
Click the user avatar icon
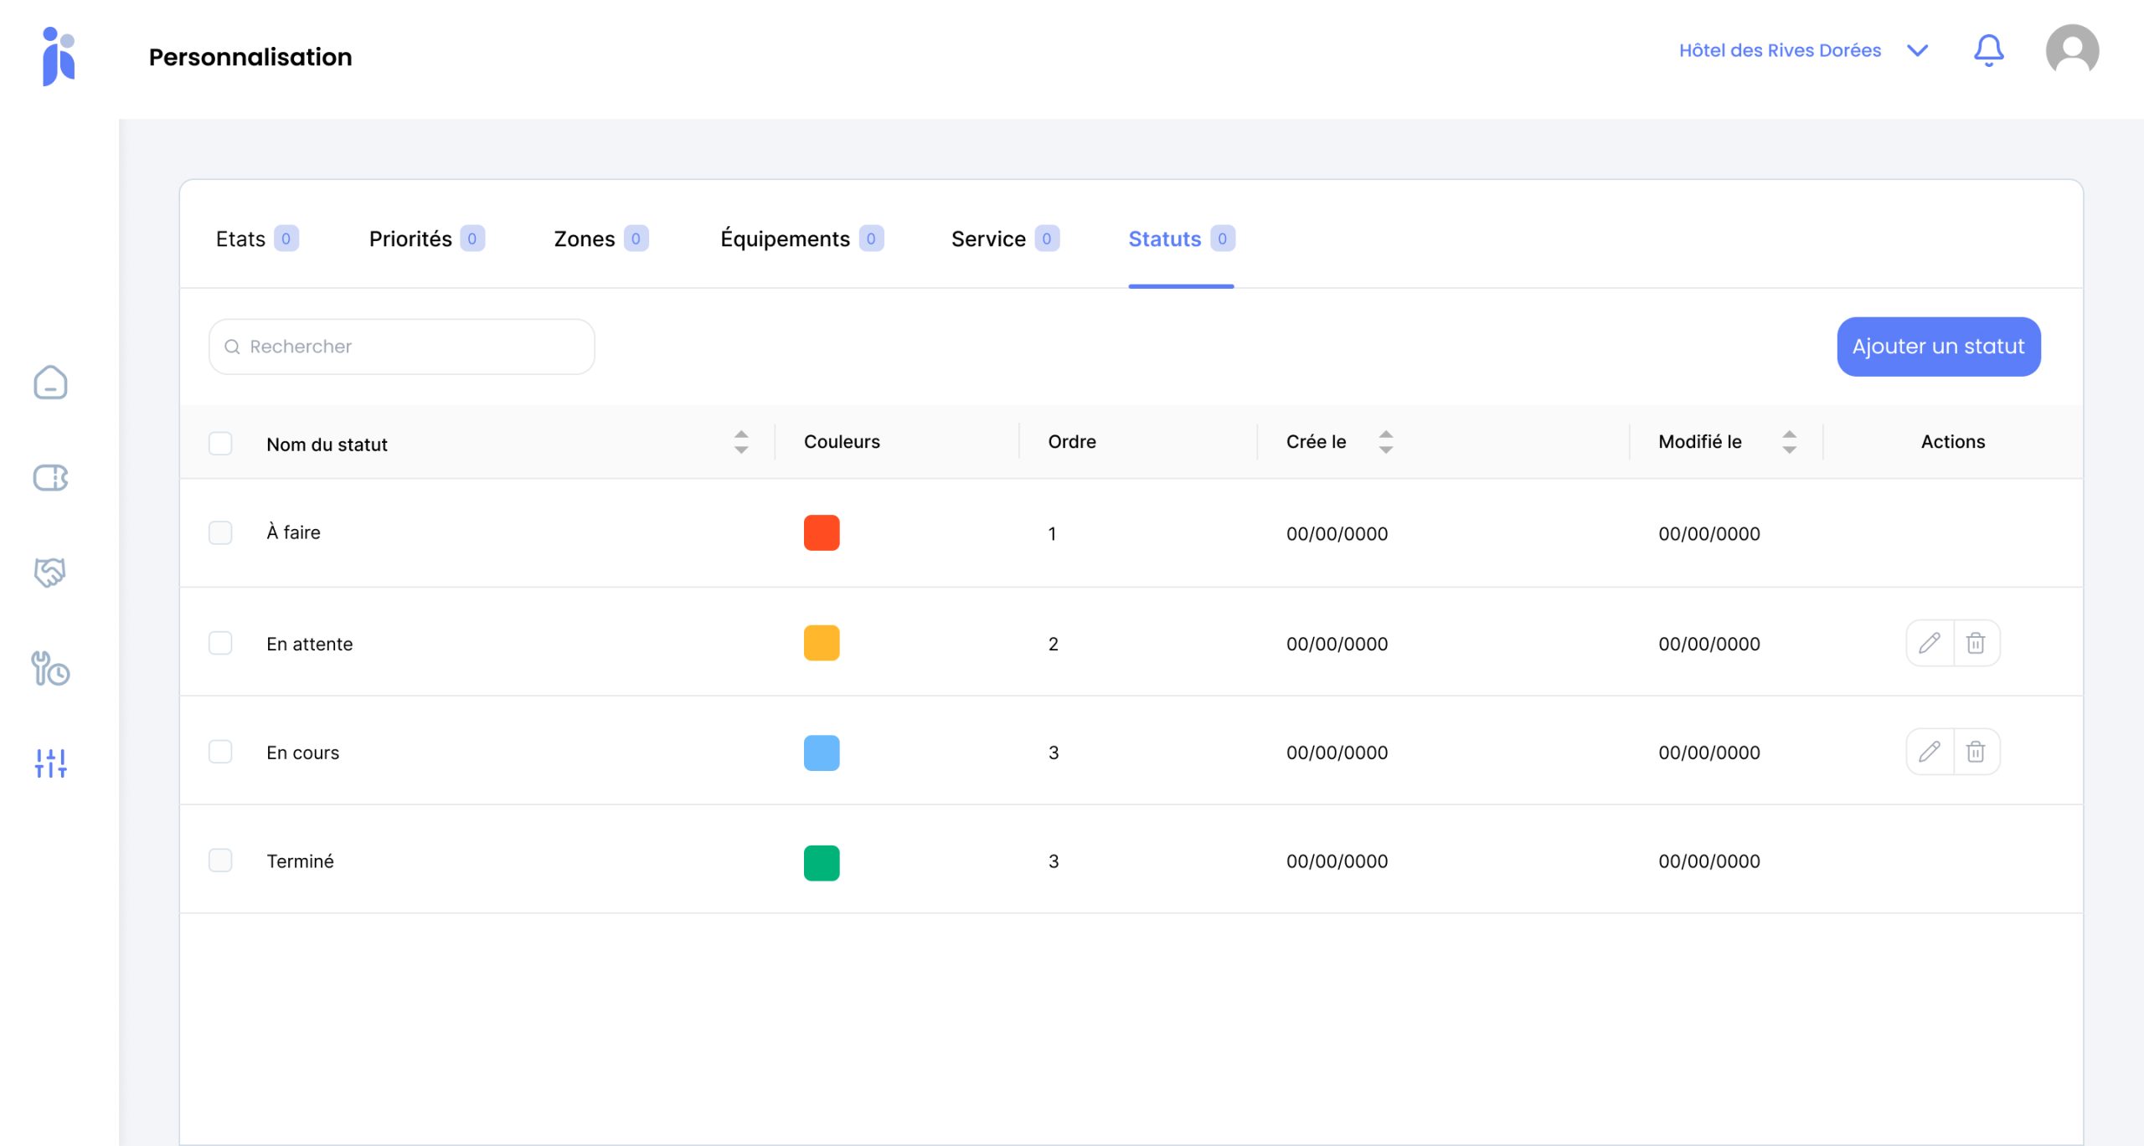(x=2071, y=50)
